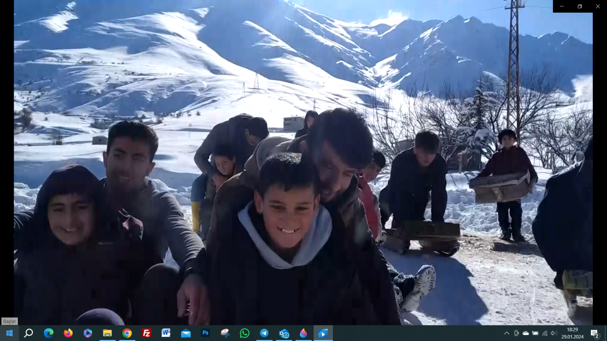Open Wi-Fi network settings tray icon
This screenshot has height=341, width=607.
pyautogui.click(x=545, y=333)
